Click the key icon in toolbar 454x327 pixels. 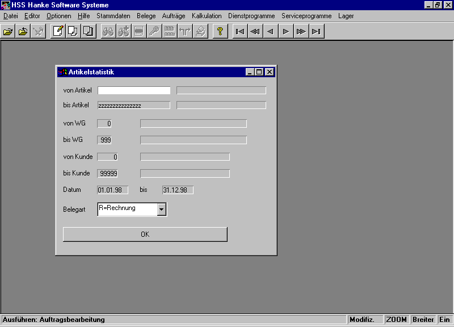tap(154, 31)
